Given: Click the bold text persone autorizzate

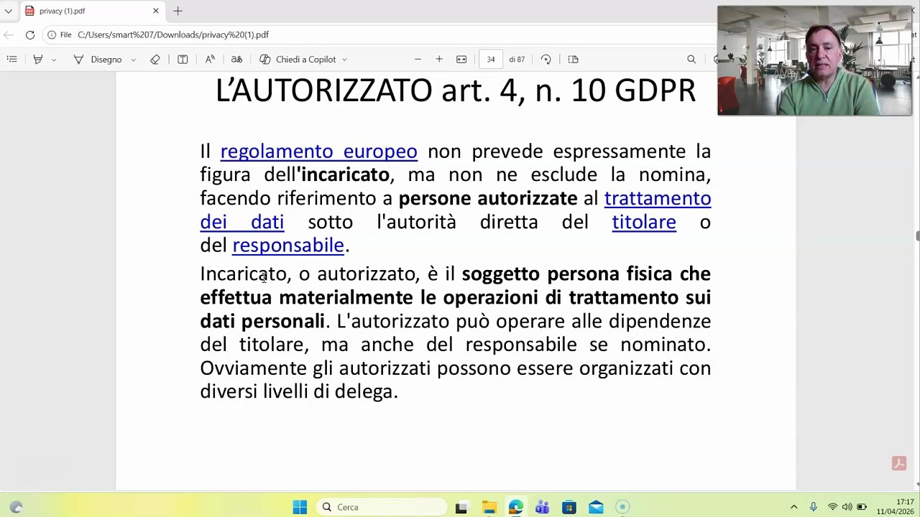Looking at the screenshot, I should coord(488,198).
